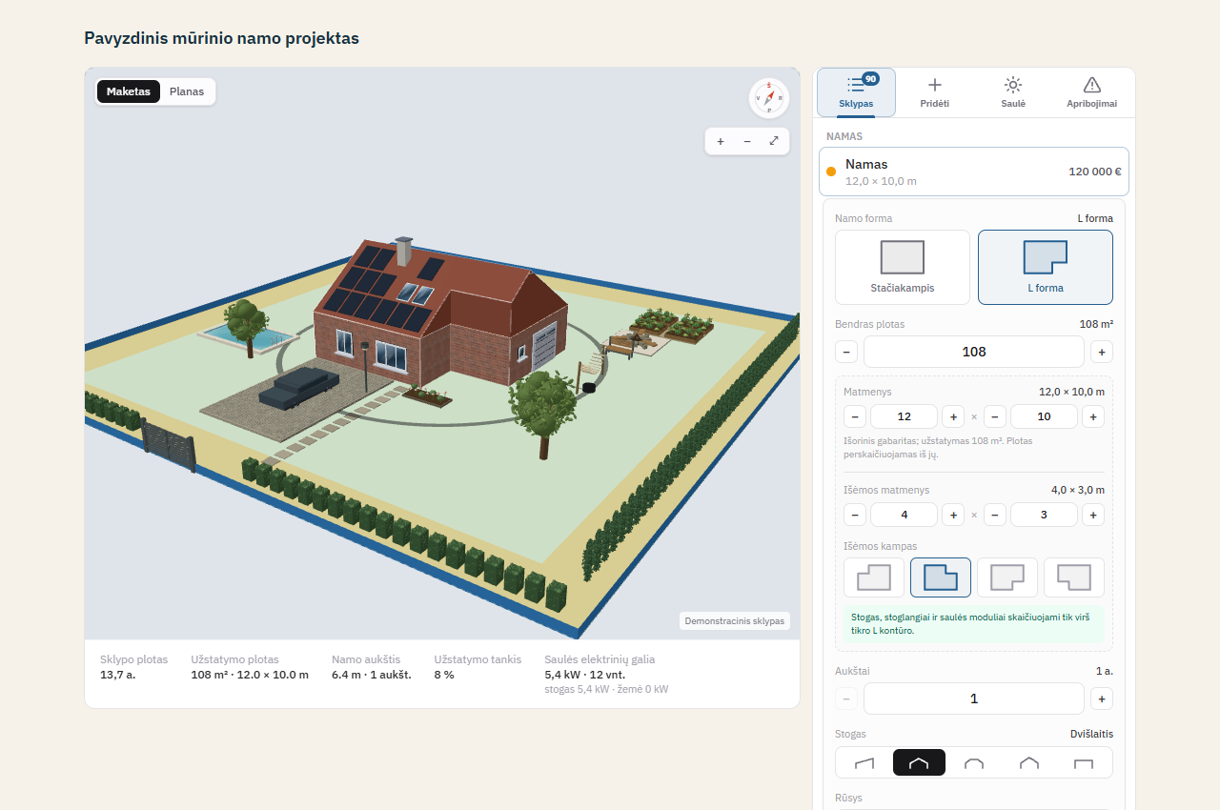1220x810 pixels.
Task: Decrease Išėmos matmenys value 4
Action: [x=855, y=515]
